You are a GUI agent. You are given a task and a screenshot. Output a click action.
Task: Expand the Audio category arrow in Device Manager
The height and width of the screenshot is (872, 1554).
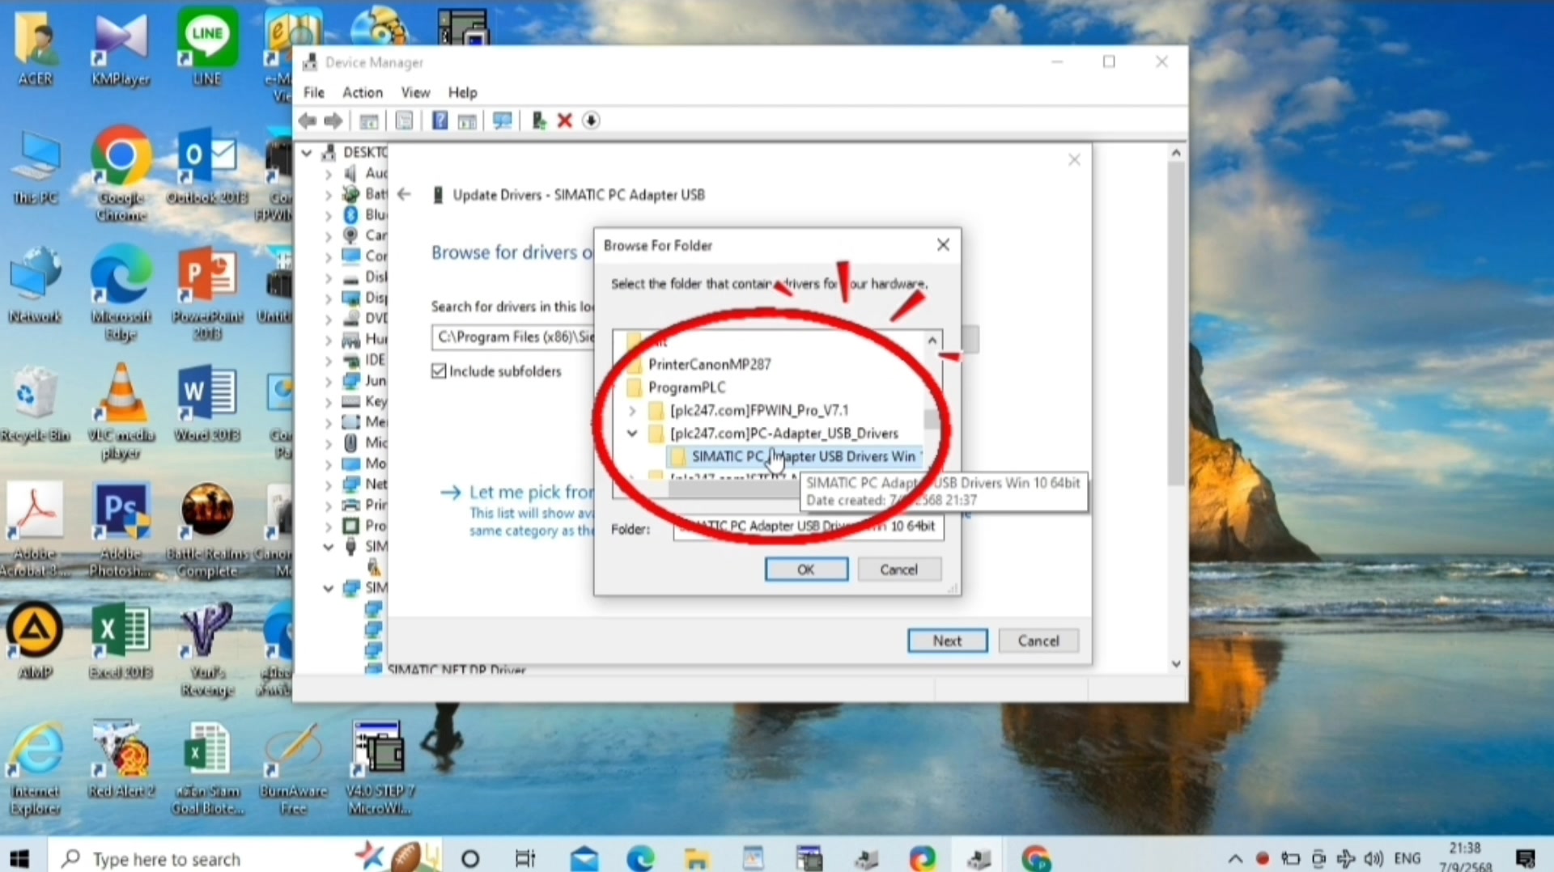[x=328, y=173]
